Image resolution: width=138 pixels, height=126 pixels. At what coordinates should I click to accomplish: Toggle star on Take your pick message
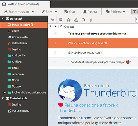[55, 34]
